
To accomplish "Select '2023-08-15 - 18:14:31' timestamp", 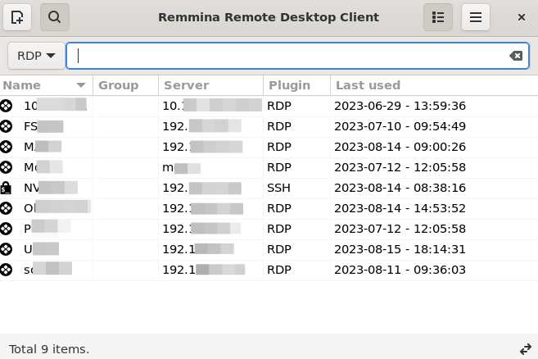I will (400, 249).
